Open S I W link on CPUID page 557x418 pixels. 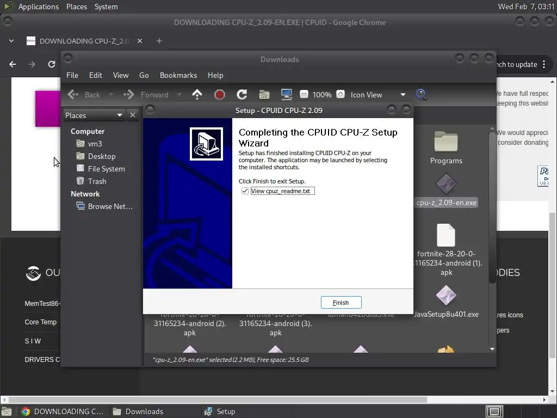[x=33, y=341]
